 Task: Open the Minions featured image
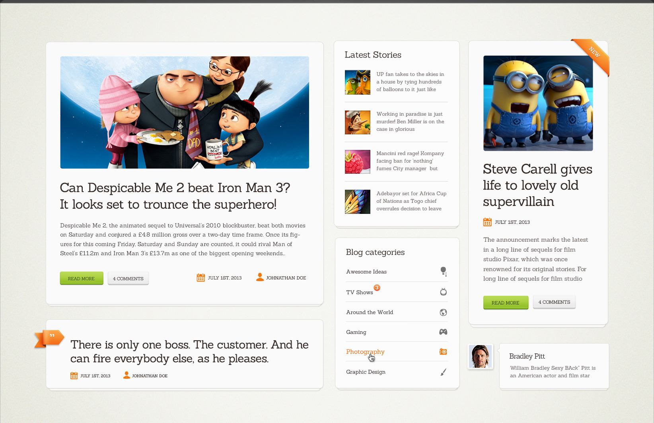pyautogui.click(x=538, y=103)
